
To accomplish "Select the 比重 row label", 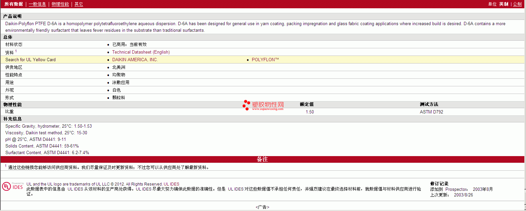I will click(10, 112).
